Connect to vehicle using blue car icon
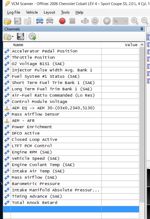 tap(40, 21)
